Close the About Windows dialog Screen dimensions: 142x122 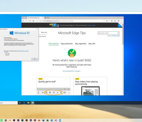point(37,29)
